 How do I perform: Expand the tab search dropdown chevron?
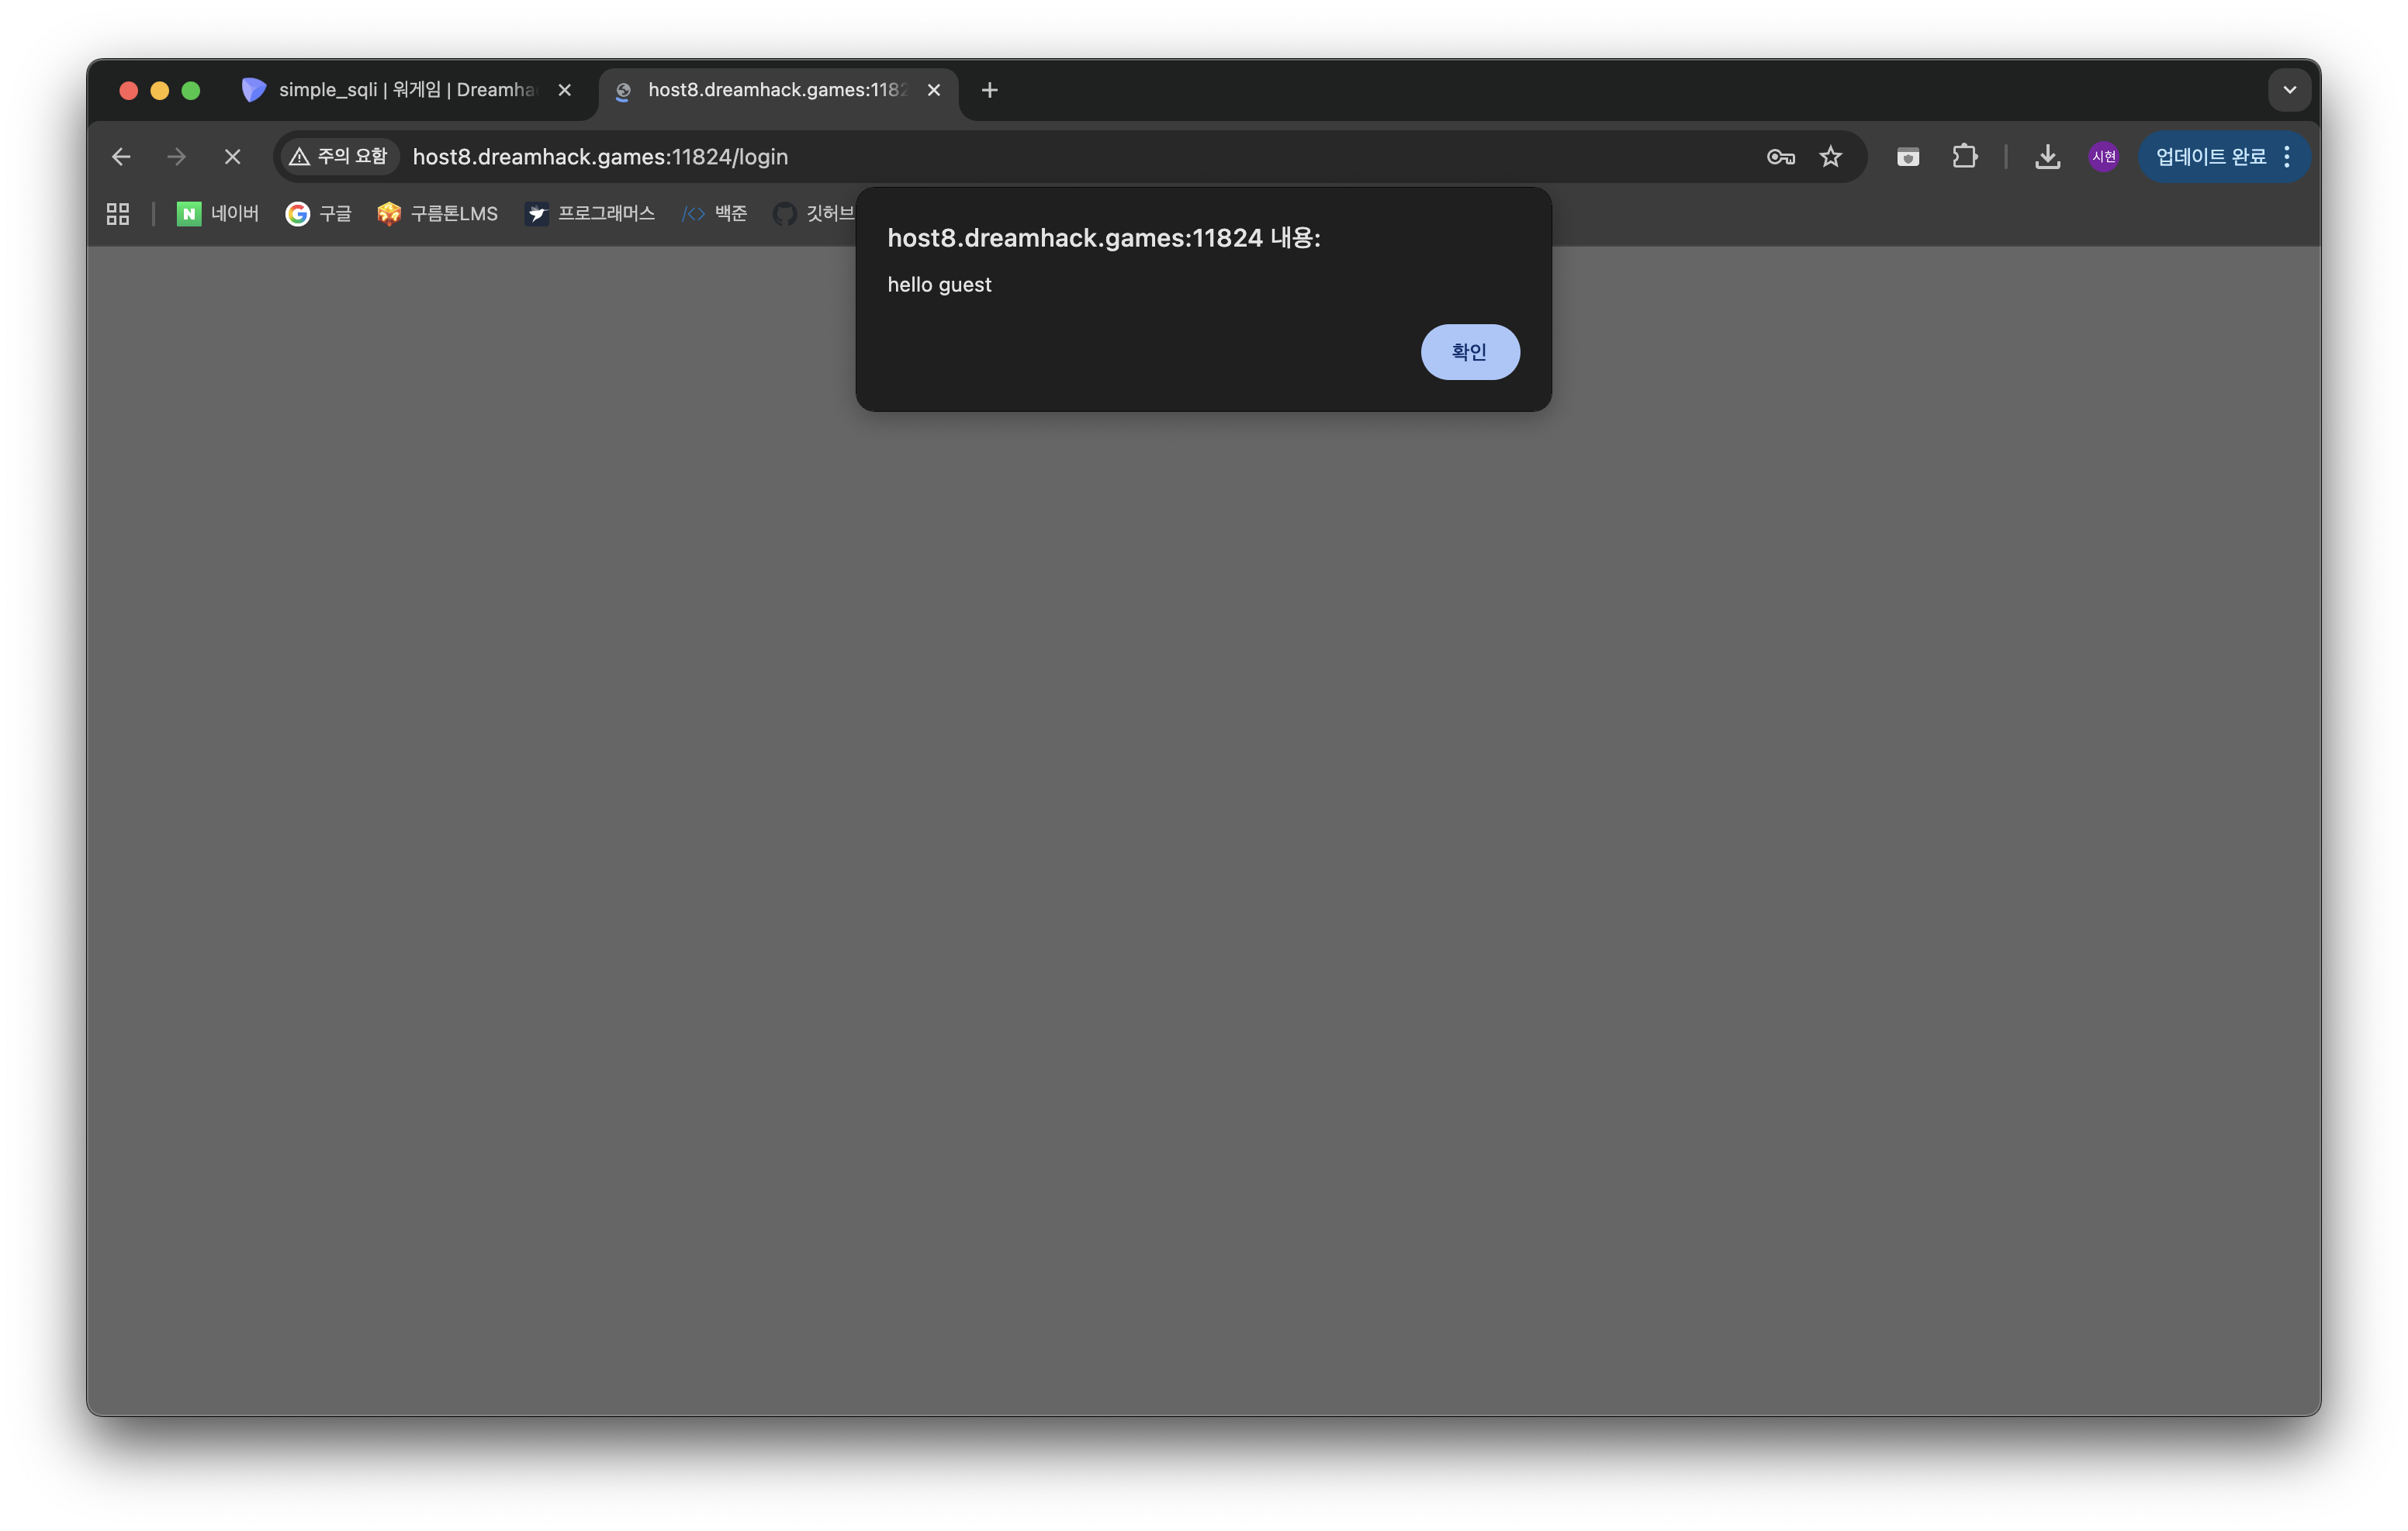tap(2288, 90)
